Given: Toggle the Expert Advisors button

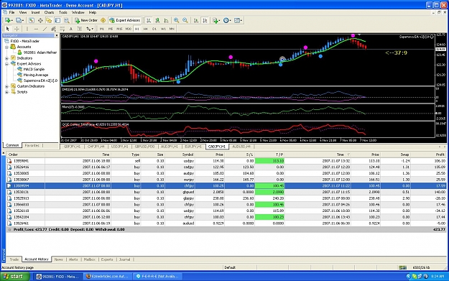Looking at the screenshot, I should [125, 20].
